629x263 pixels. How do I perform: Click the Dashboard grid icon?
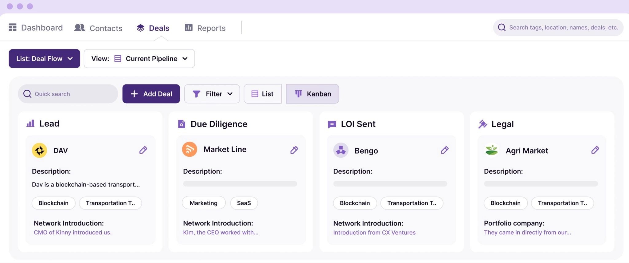click(x=13, y=27)
